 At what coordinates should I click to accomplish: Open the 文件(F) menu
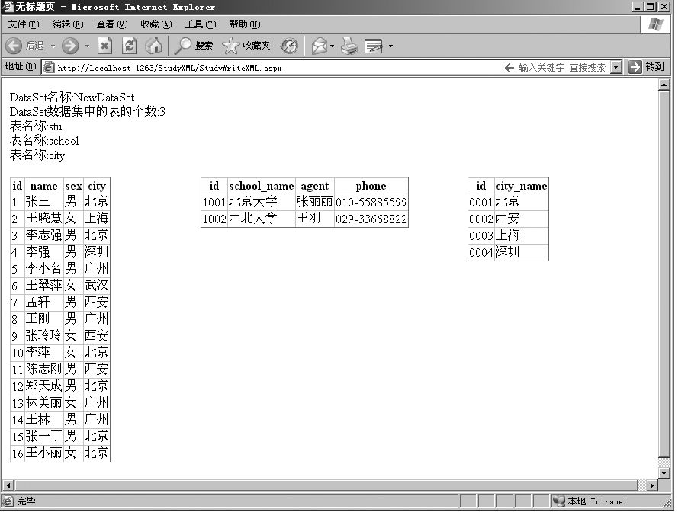pyautogui.click(x=24, y=24)
